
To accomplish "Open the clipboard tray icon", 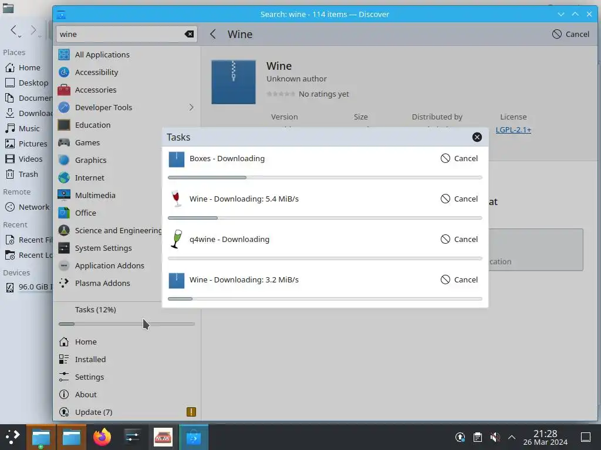I will click(x=478, y=437).
